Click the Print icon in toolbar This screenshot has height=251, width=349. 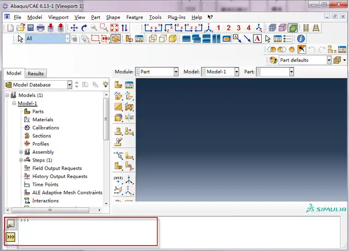pyautogui.click(x=40, y=28)
